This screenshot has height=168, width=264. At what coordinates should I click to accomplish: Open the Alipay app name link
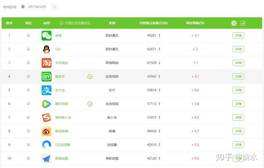click(x=60, y=90)
